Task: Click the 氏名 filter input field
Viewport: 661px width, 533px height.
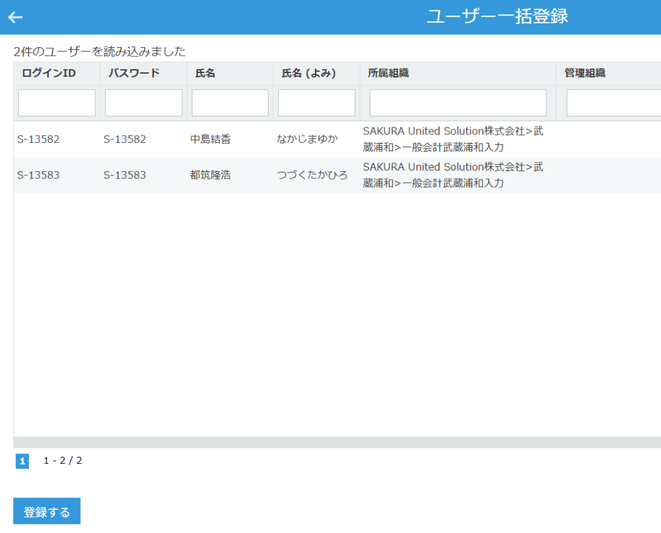Action: pos(230,103)
